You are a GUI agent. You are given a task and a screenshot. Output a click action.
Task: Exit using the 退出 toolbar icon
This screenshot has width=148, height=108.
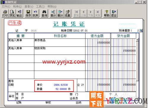point(114,13)
